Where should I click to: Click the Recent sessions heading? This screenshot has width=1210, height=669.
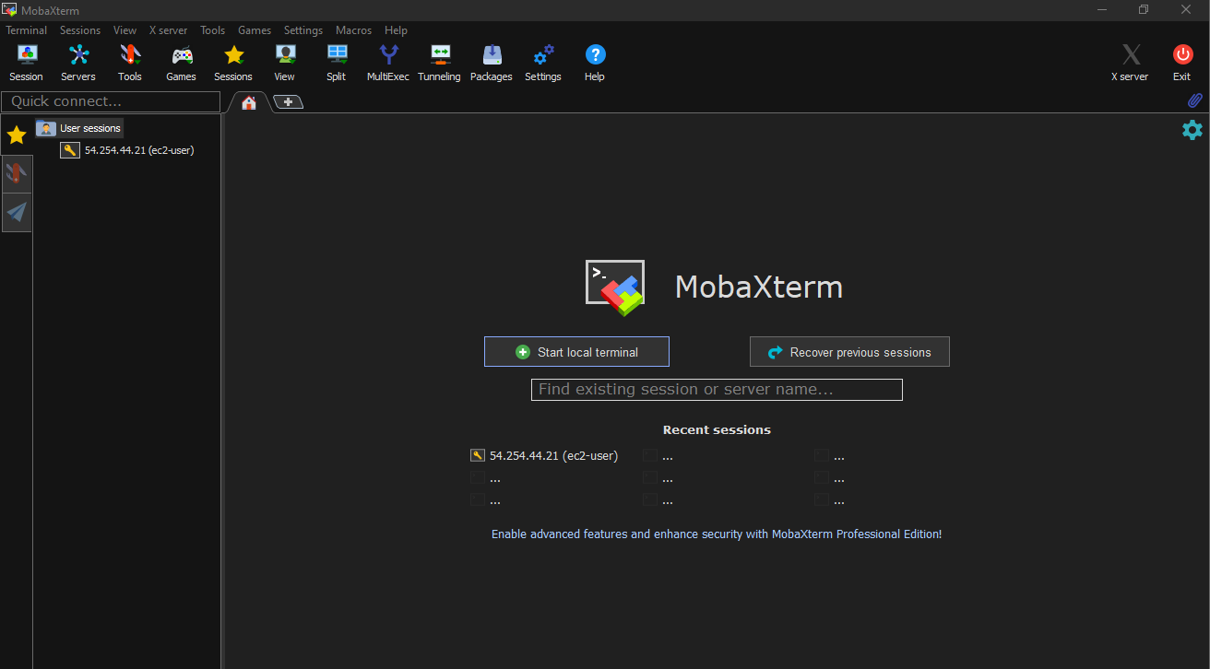(717, 429)
